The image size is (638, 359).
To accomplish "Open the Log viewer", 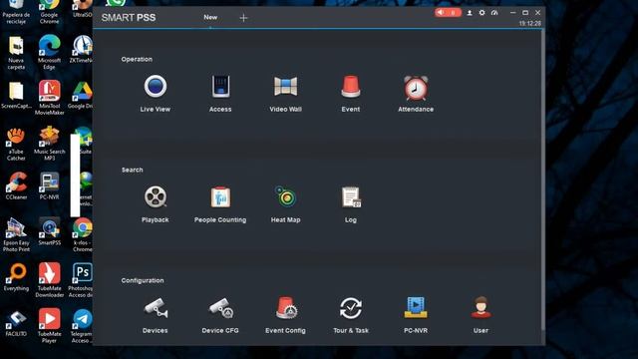I will pos(350,203).
